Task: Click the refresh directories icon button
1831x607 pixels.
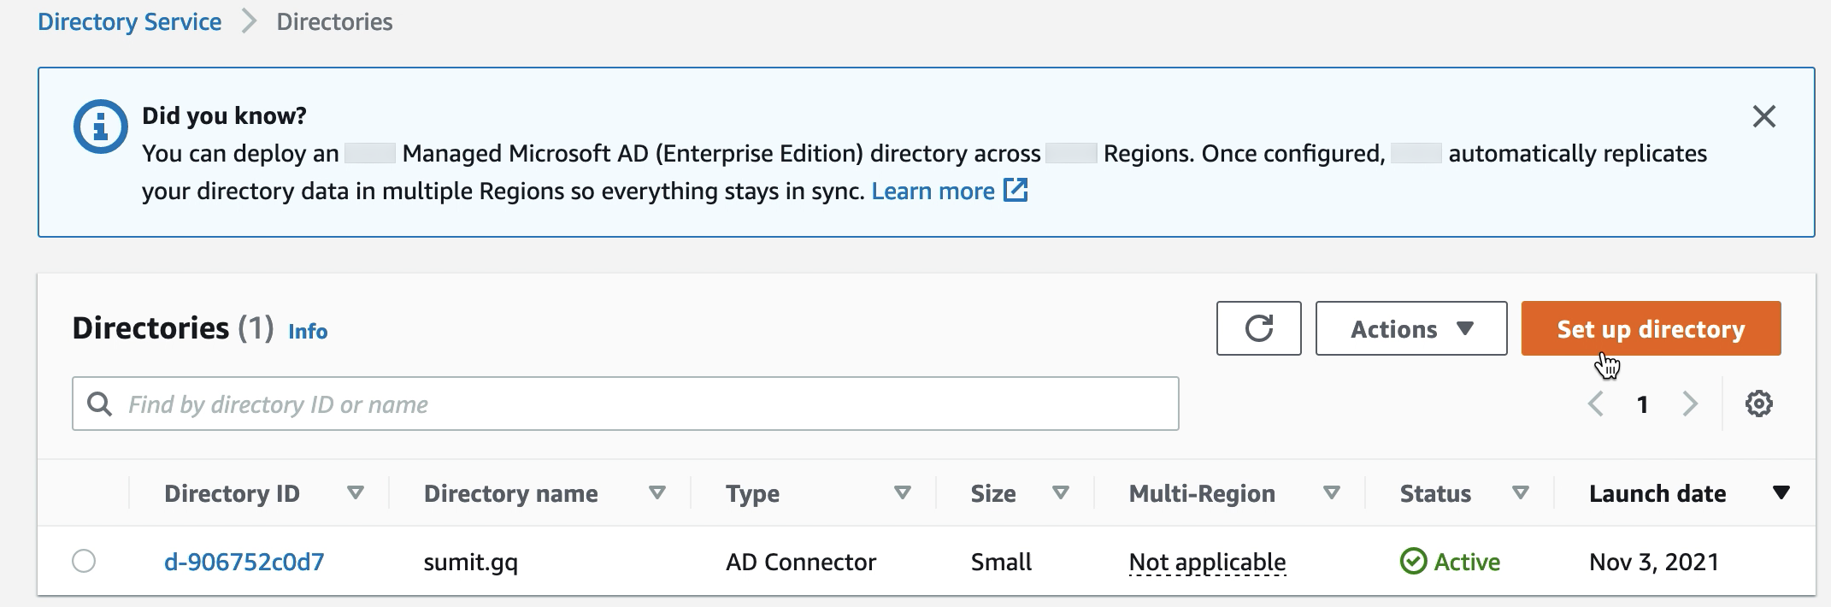Action: pyautogui.click(x=1258, y=328)
